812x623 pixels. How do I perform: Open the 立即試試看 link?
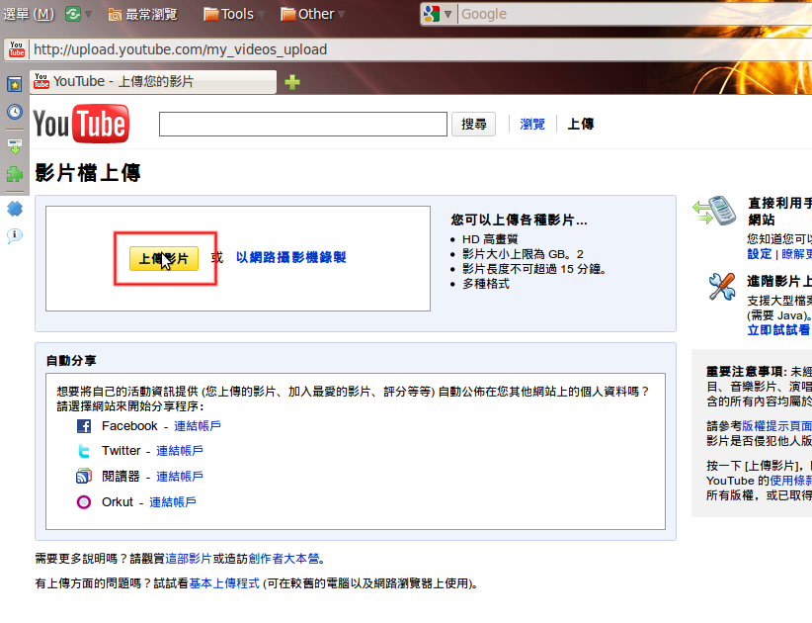coord(778,330)
